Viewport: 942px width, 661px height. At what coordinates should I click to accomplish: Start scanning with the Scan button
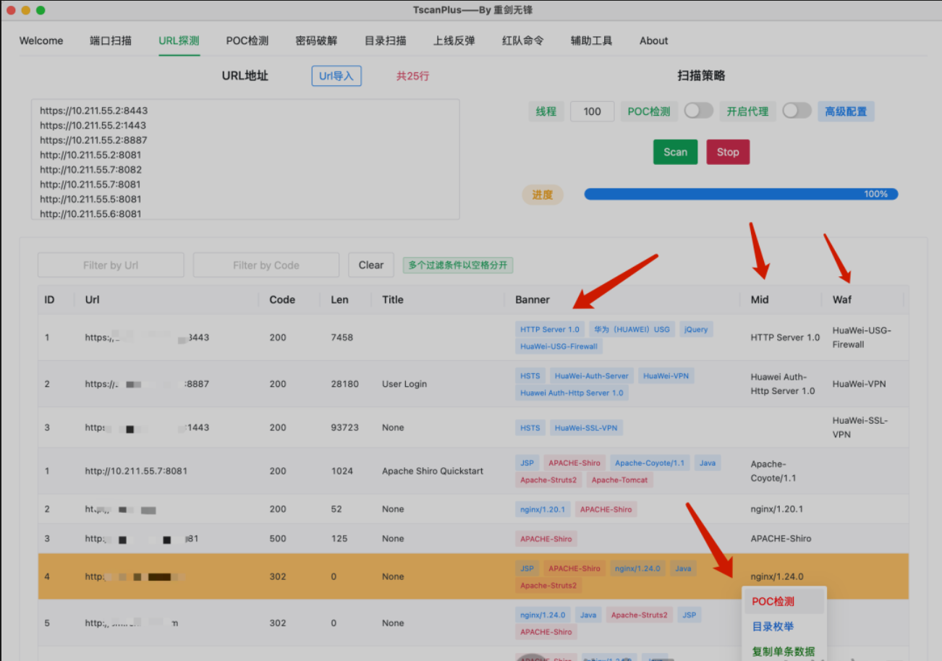(x=676, y=152)
